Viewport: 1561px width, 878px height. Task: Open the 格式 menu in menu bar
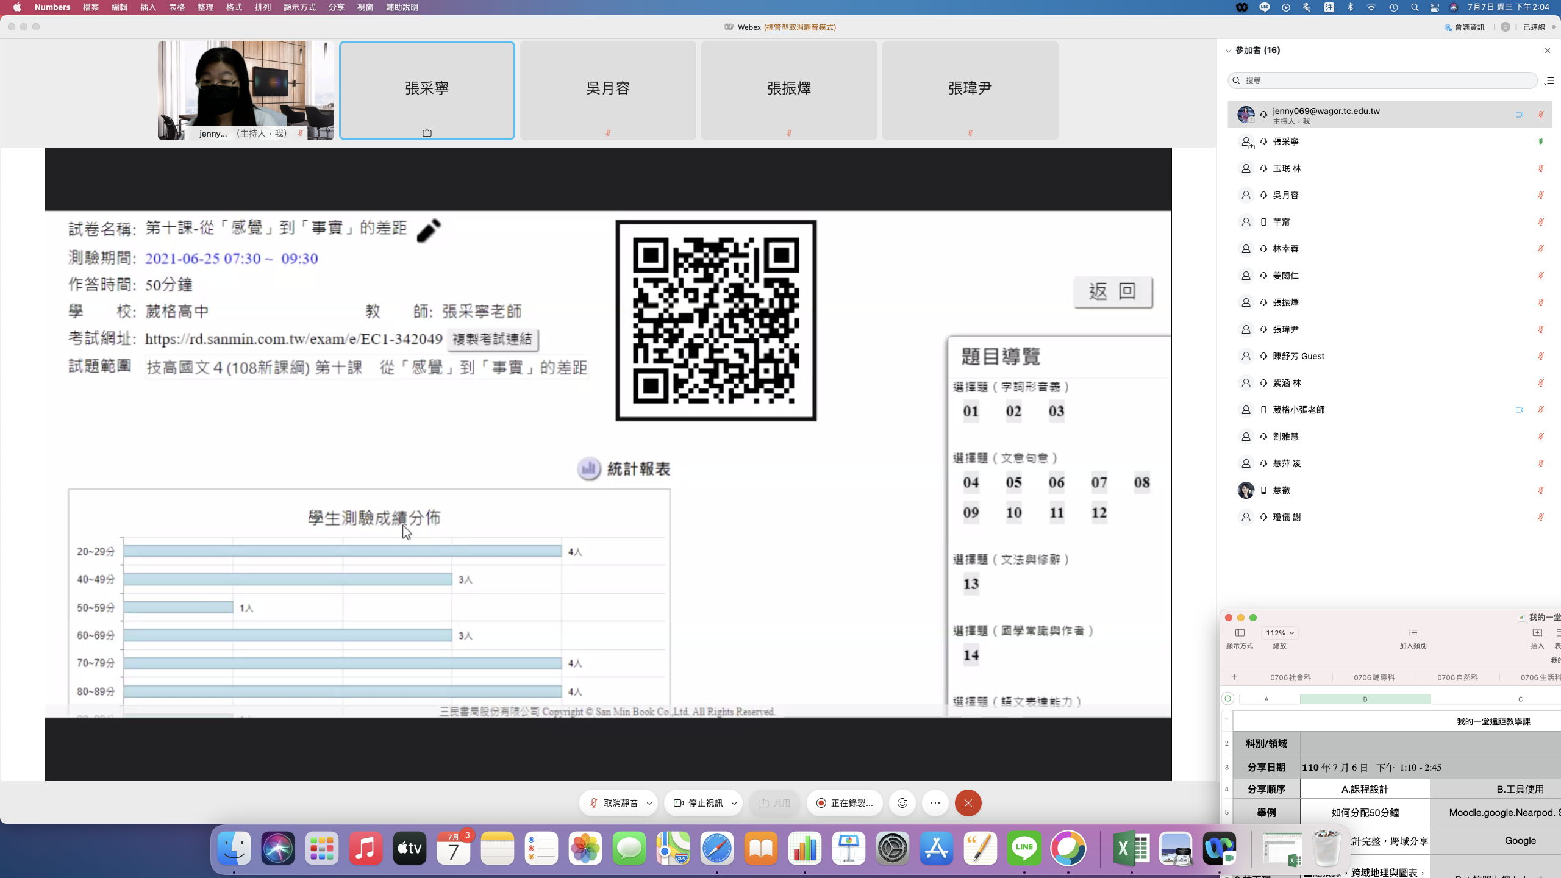[234, 7]
